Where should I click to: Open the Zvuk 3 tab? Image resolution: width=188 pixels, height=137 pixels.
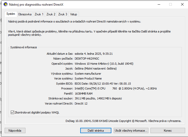(63, 14)
